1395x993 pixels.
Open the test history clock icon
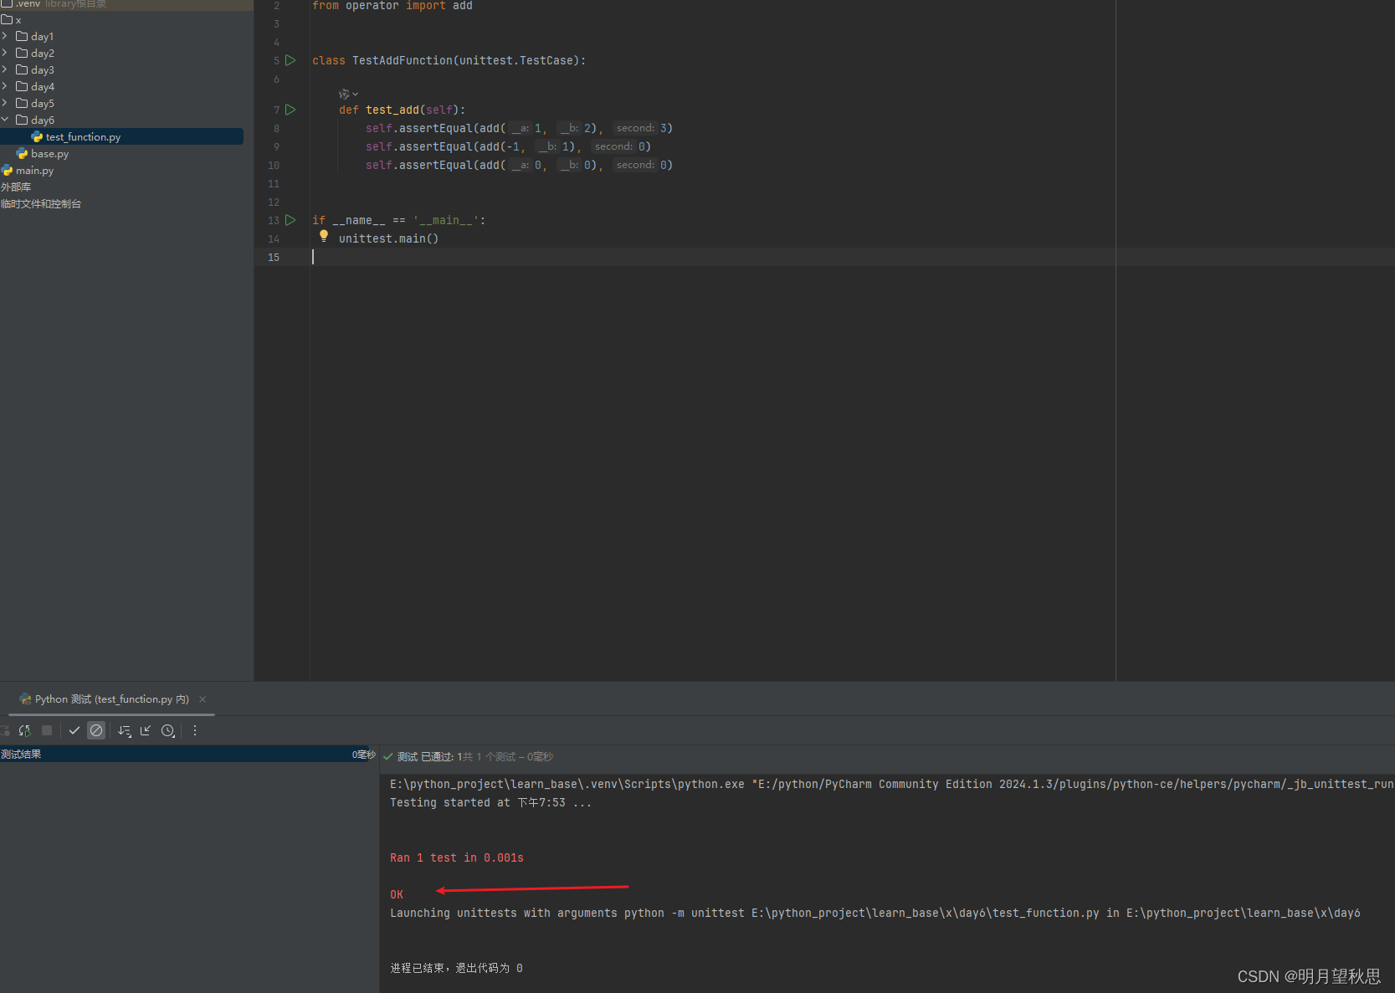pos(168,730)
